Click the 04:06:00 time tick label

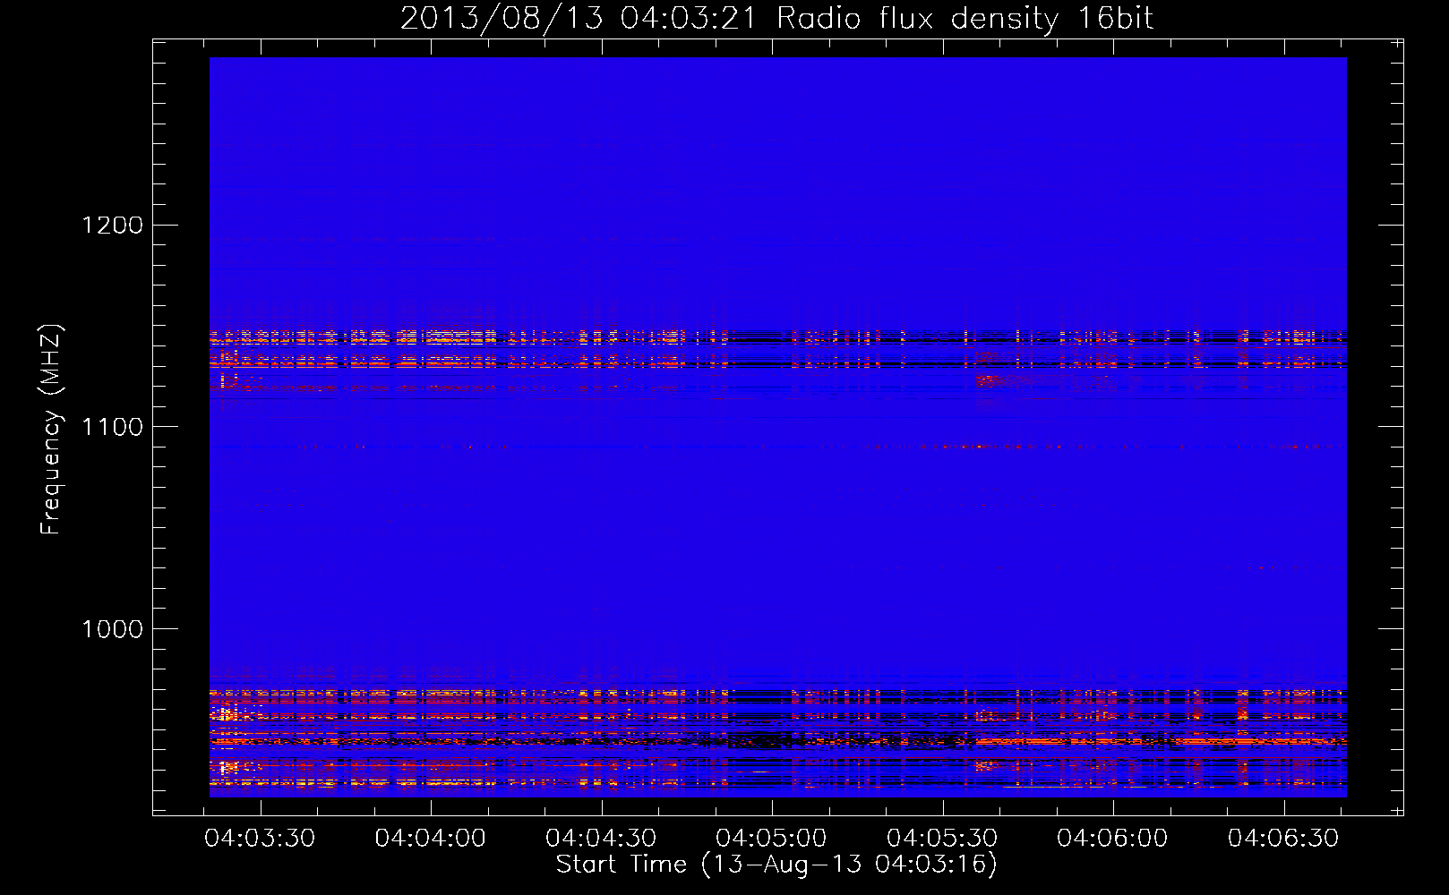coord(1112,838)
